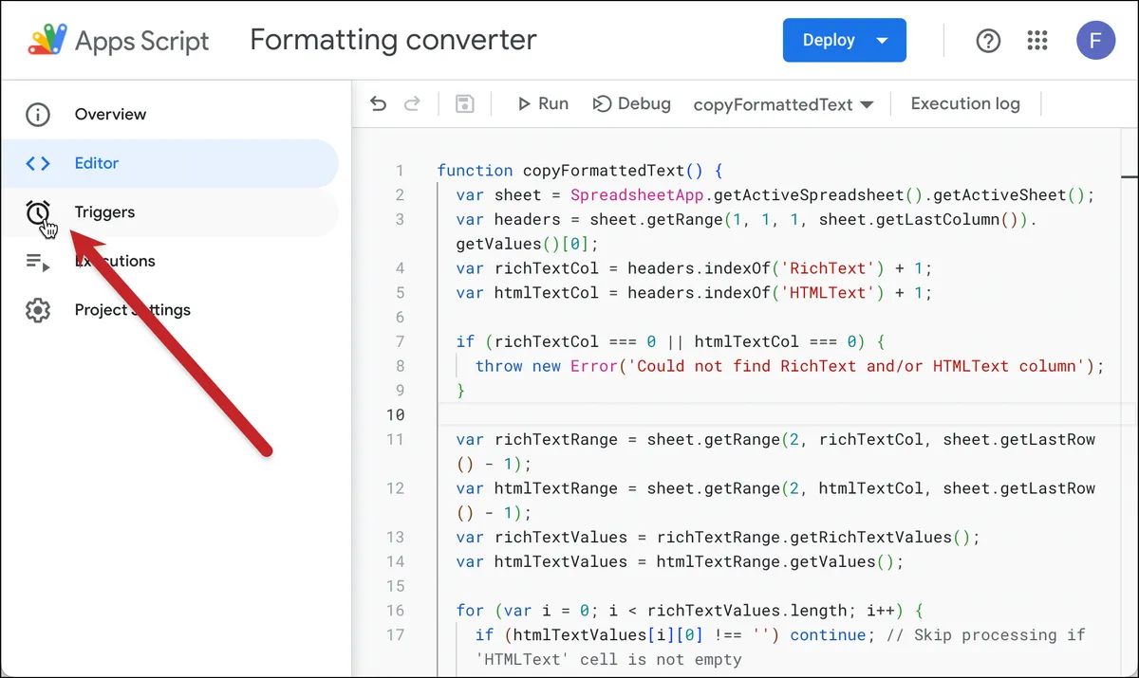1139x678 pixels.
Task: Open the Execution log
Action: (x=965, y=104)
